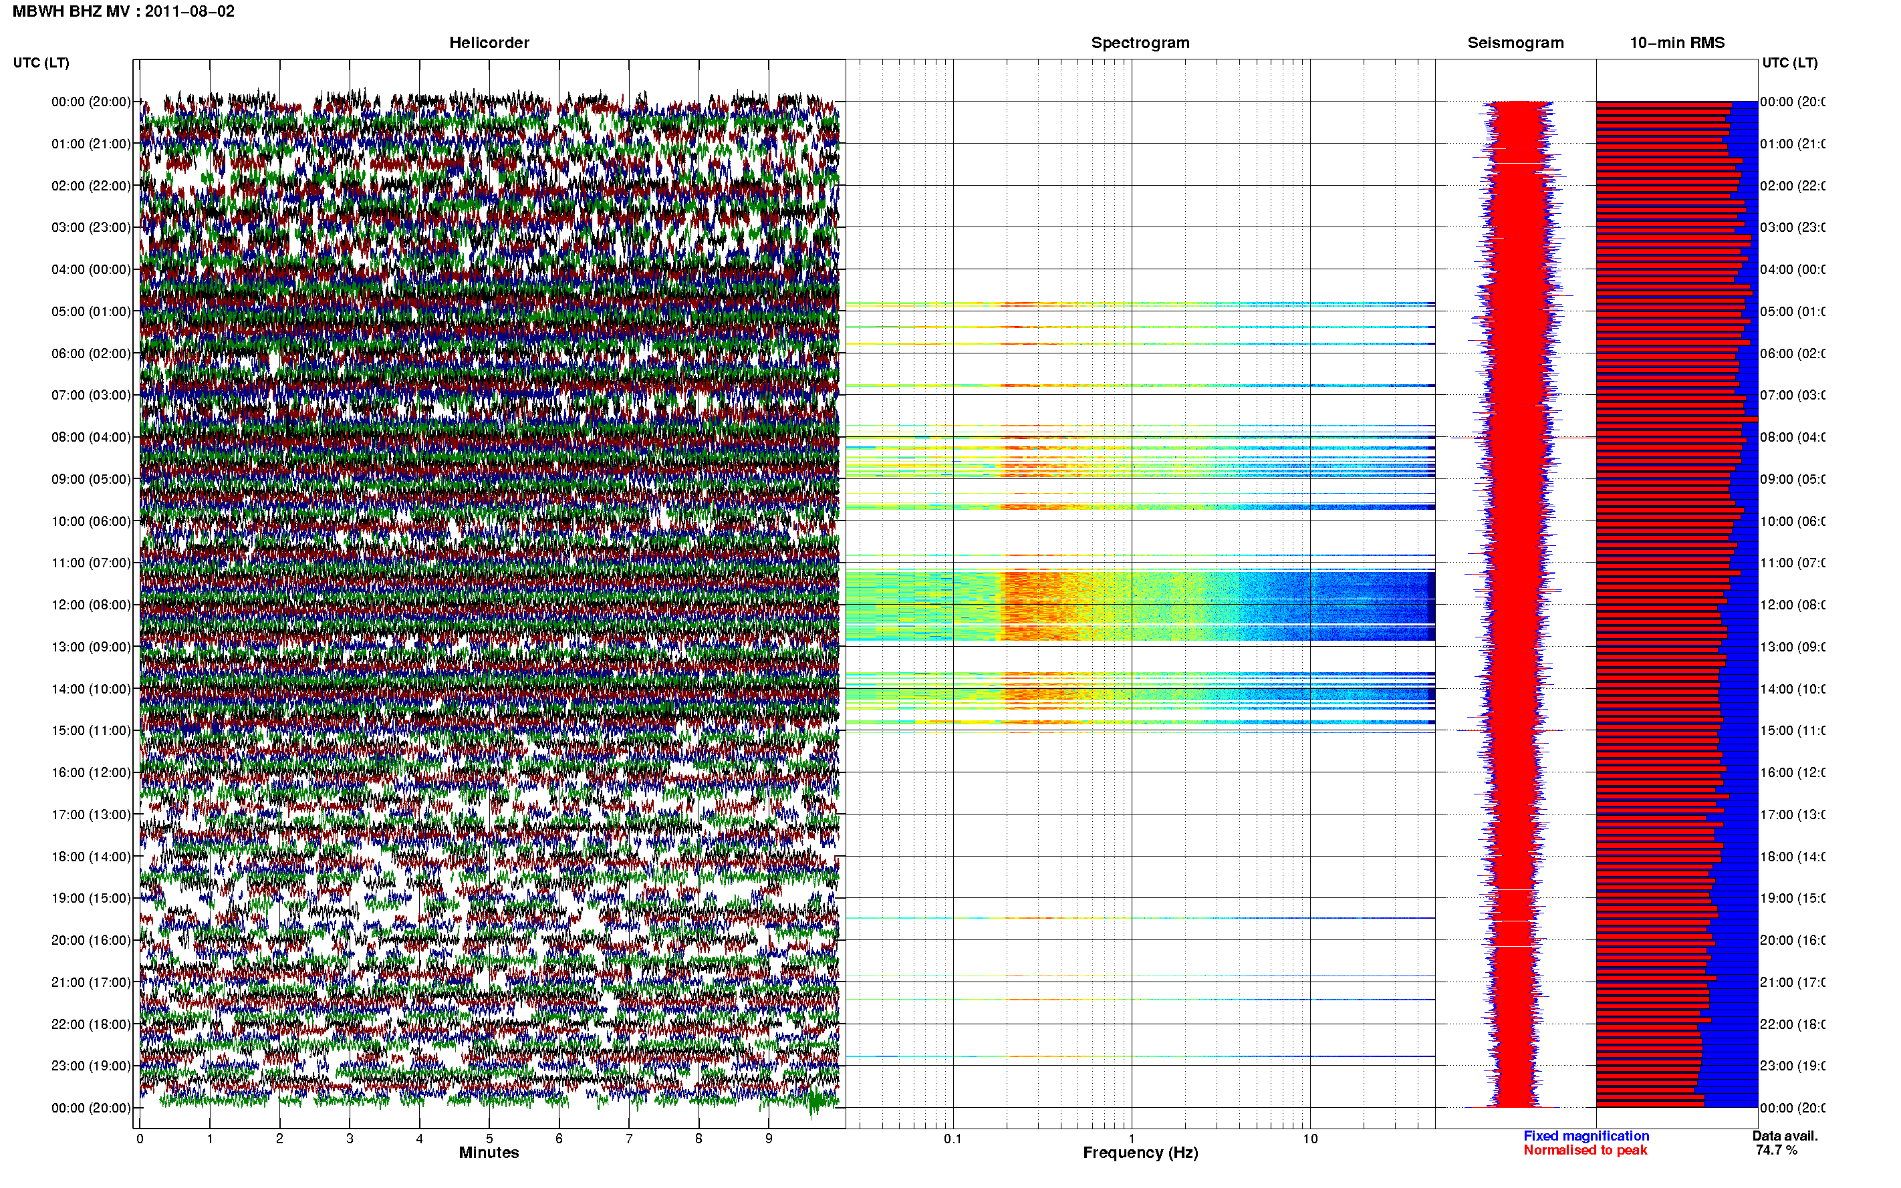Select the Spectrogram panel heading
Screen dimensions: 1901x1188
(x=1140, y=43)
